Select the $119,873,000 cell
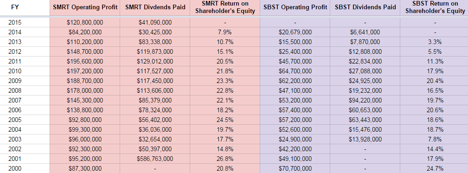This screenshot has height=173, width=468. pyautogui.click(x=155, y=51)
